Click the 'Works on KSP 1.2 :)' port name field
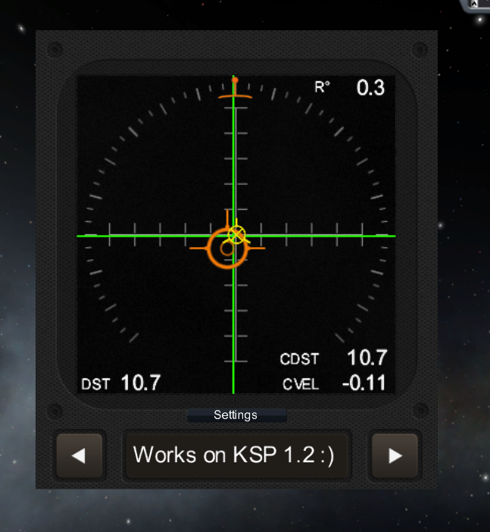Viewport: 490px width, 532px height. [x=237, y=455]
